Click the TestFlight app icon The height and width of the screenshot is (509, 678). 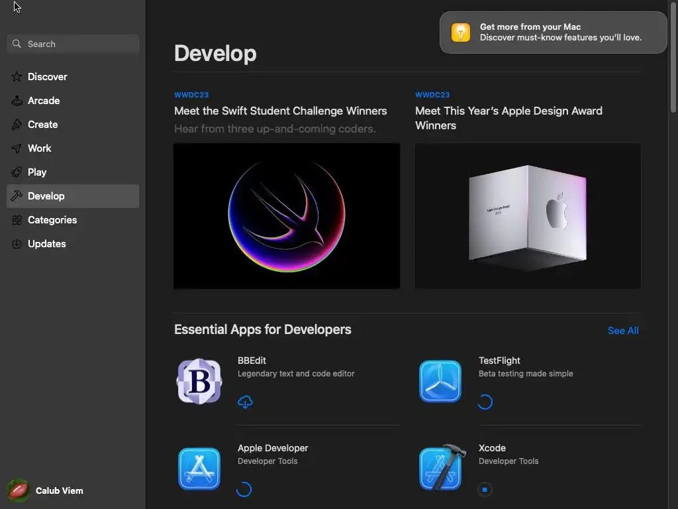coord(440,381)
